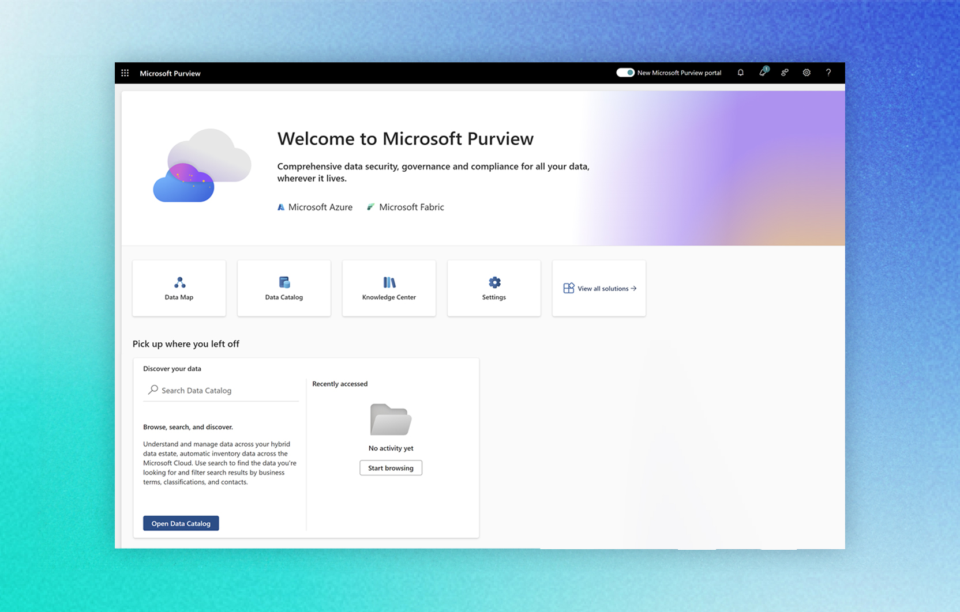Click 'Browse, search, and discover.' text
The image size is (960, 612).
[x=188, y=427]
